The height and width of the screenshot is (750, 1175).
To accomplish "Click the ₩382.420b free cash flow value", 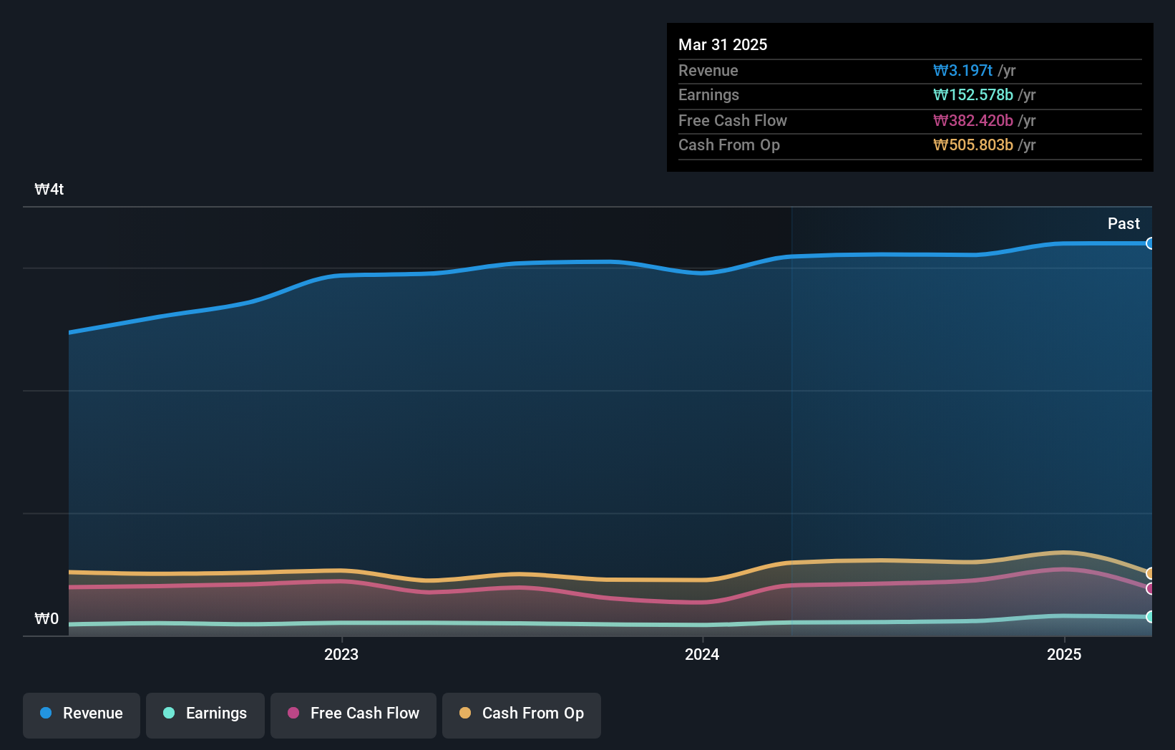I will tap(973, 120).
